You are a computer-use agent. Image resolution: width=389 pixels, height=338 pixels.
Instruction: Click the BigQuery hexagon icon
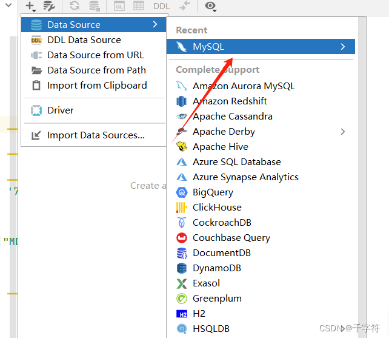pyautogui.click(x=182, y=192)
